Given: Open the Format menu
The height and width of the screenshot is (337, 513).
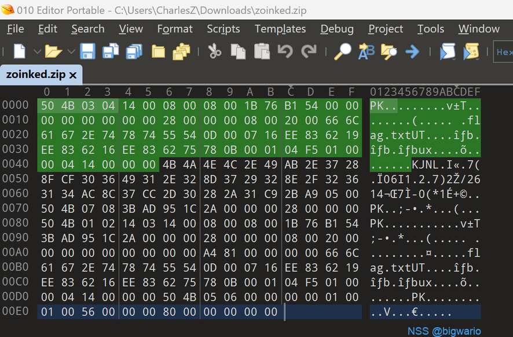Looking at the screenshot, I should 175,29.
